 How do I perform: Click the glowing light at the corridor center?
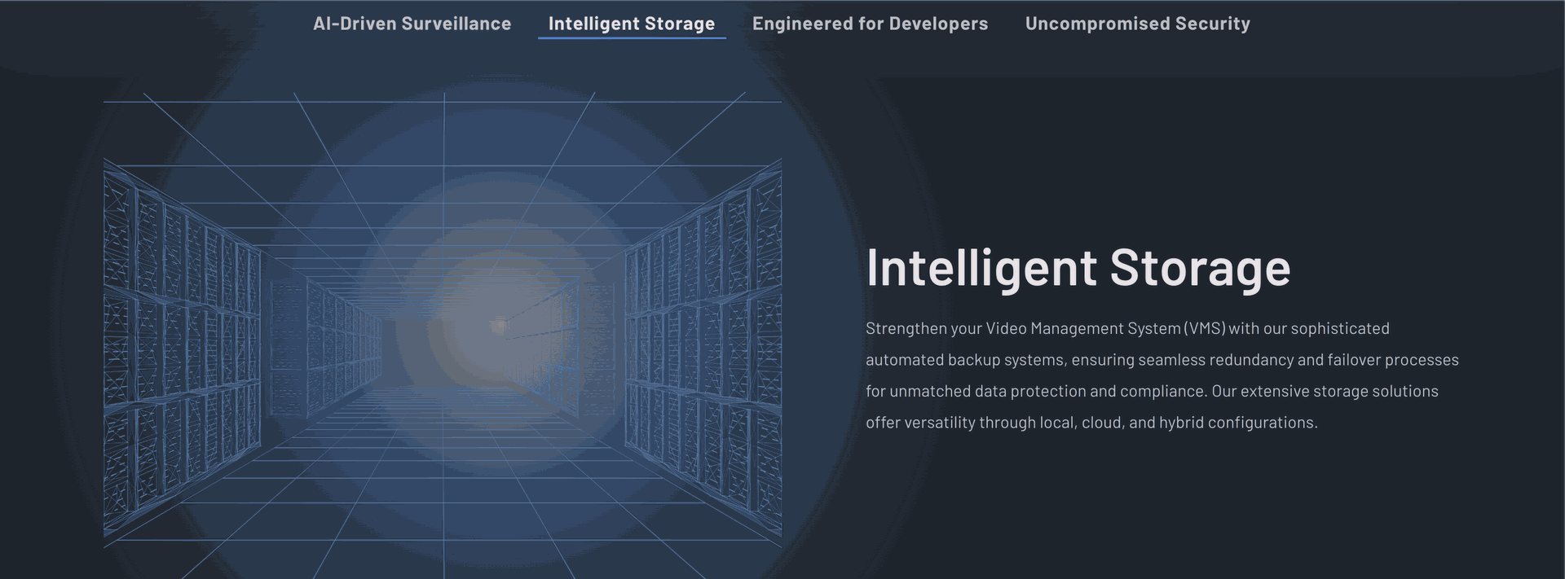498,327
